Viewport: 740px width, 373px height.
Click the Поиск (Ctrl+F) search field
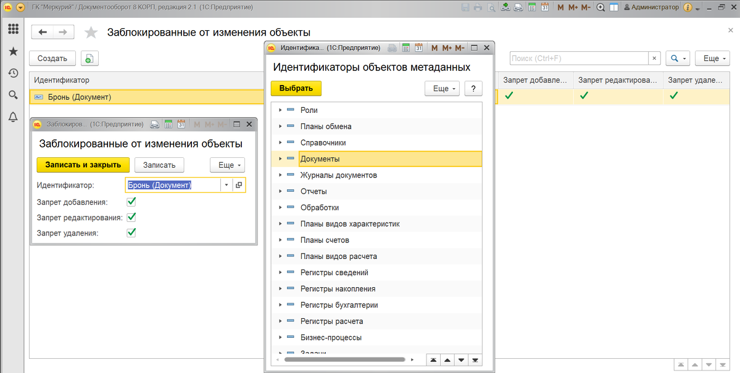point(579,59)
